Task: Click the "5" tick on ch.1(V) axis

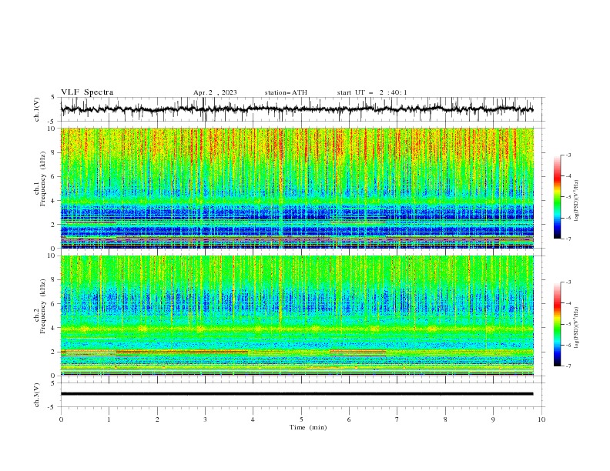Action: (x=54, y=97)
